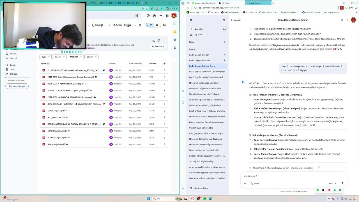This screenshot has height=202, width=359.
Task: Open the Google apps grid in Drive
Action: coord(167,16)
